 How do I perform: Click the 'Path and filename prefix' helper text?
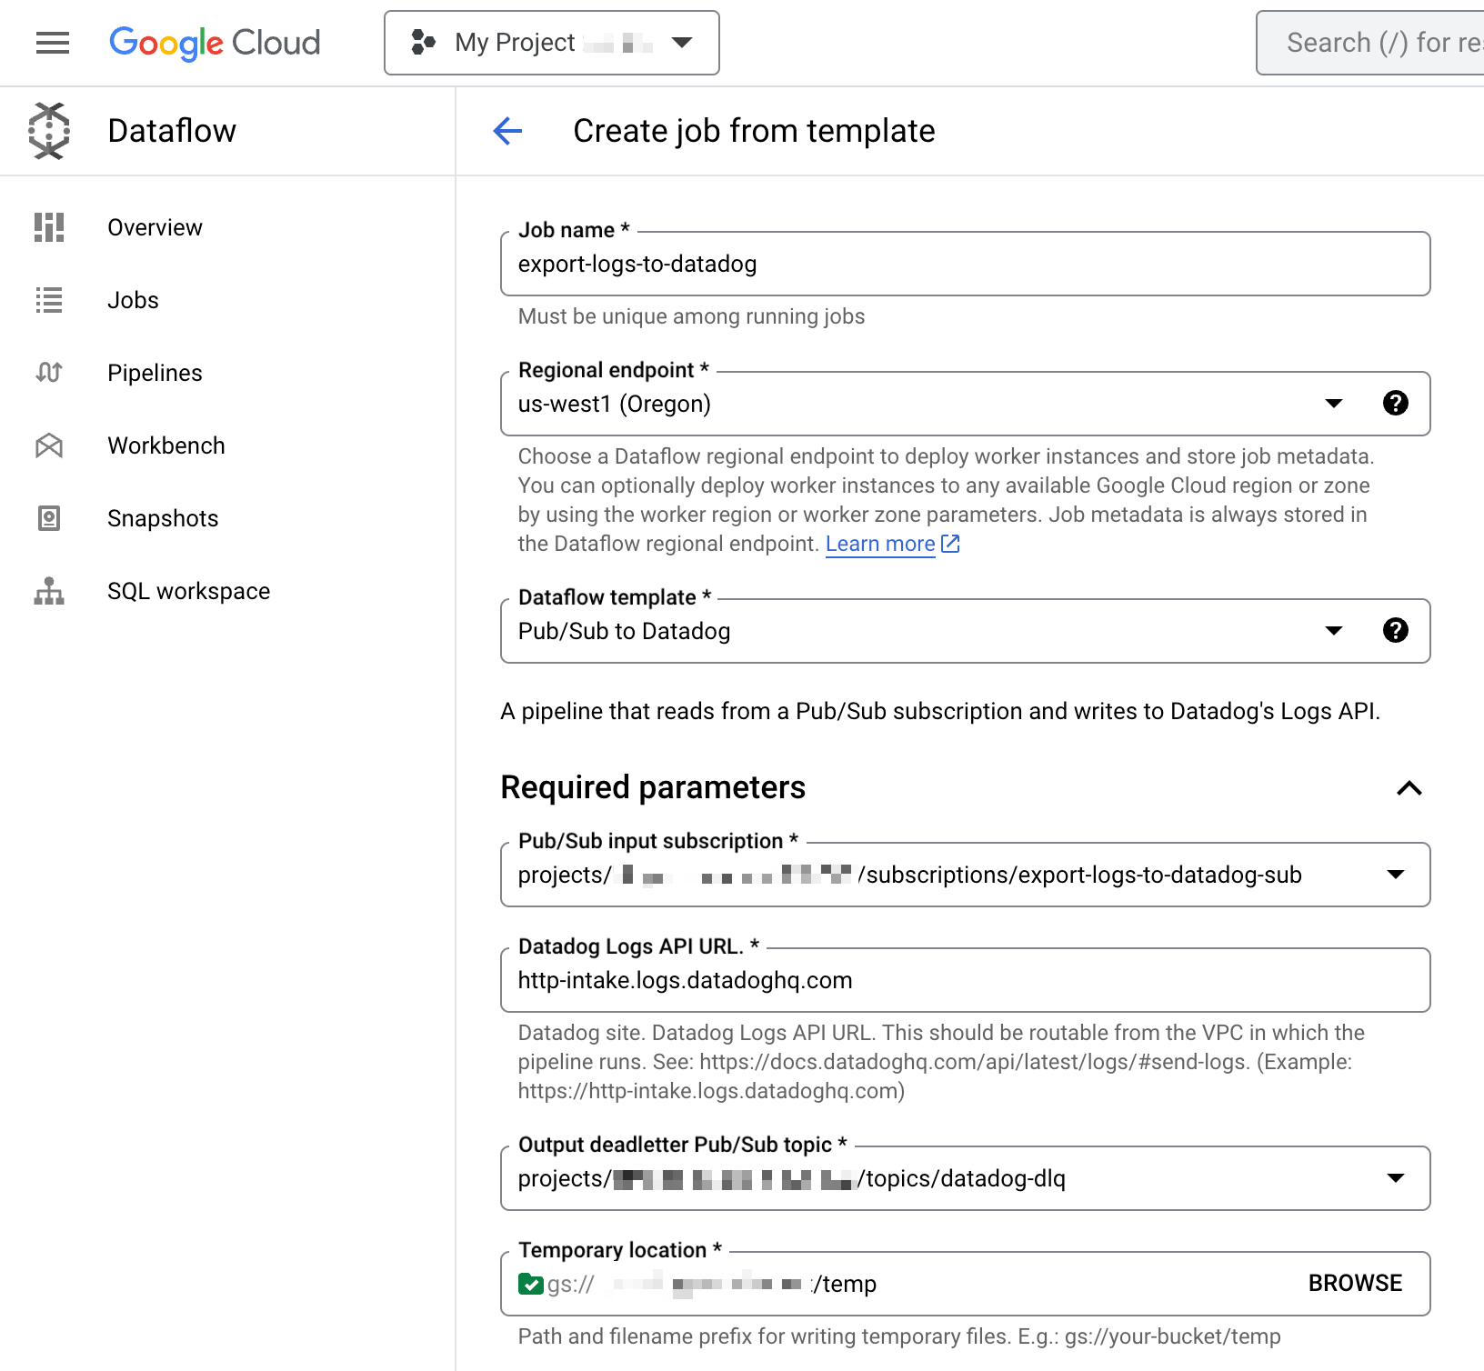[x=899, y=1336]
